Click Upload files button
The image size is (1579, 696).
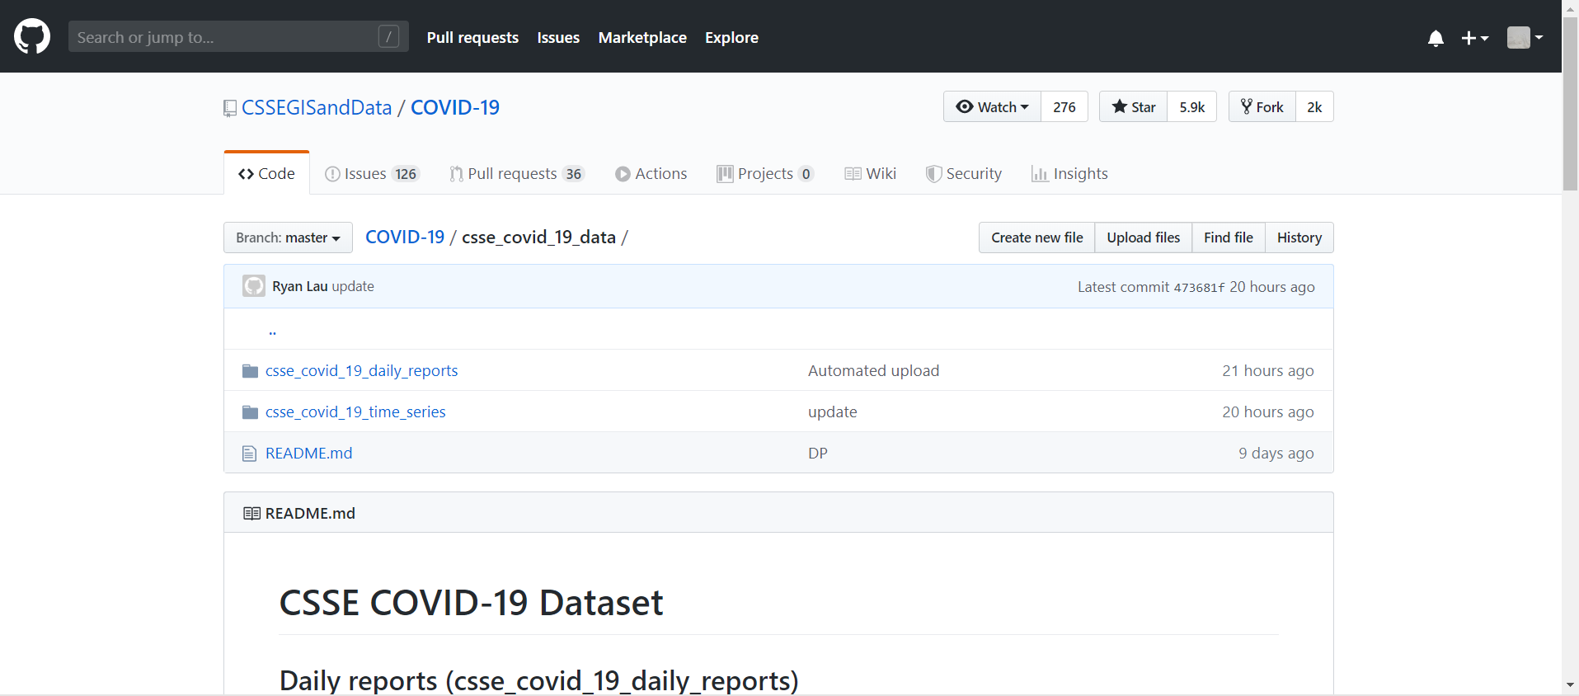coord(1143,237)
